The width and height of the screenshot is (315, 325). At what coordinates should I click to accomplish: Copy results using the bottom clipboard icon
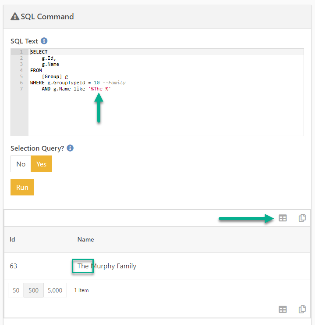(302, 310)
